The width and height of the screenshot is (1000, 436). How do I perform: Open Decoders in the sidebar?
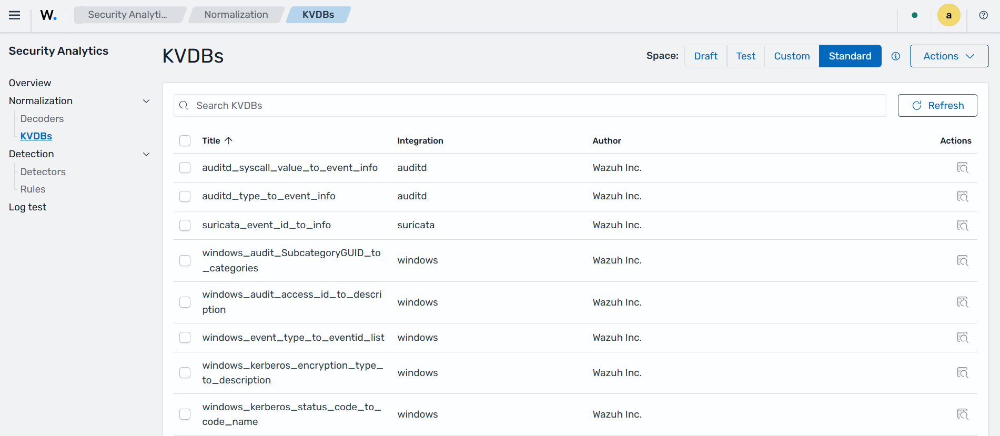42,119
